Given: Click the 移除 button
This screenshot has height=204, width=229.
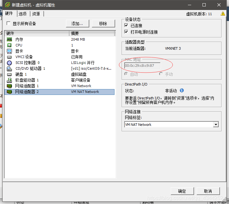Looking at the screenshot, I should coord(103,24).
